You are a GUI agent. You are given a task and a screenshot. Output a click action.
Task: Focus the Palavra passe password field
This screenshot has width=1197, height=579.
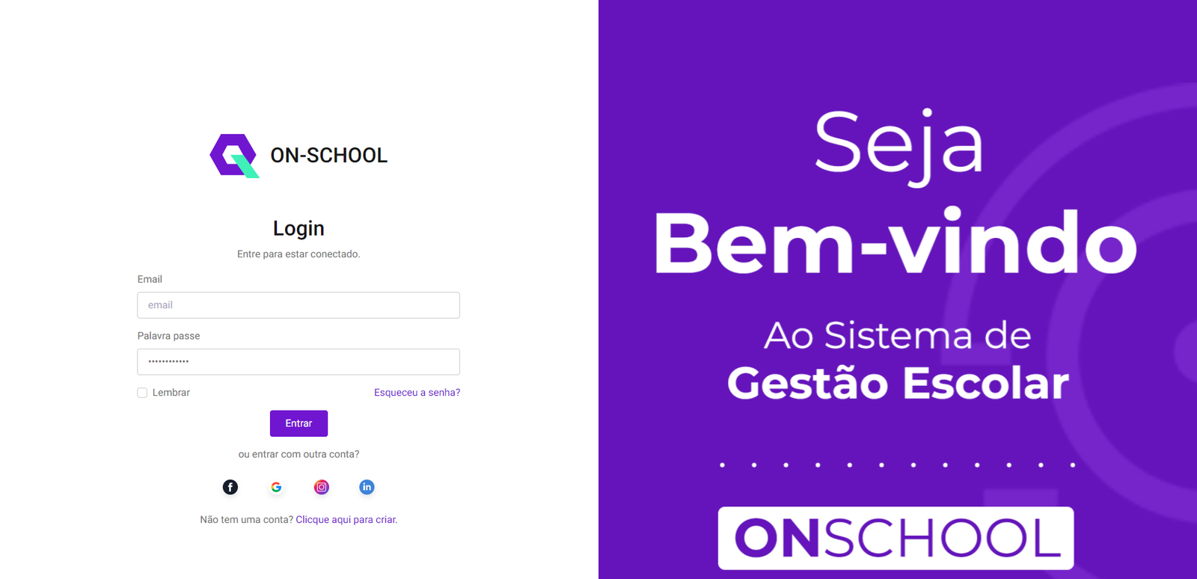tap(299, 362)
